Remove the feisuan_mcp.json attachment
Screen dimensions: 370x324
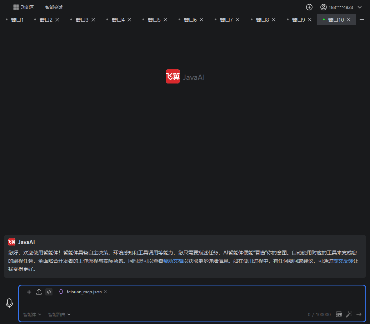click(105, 292)
